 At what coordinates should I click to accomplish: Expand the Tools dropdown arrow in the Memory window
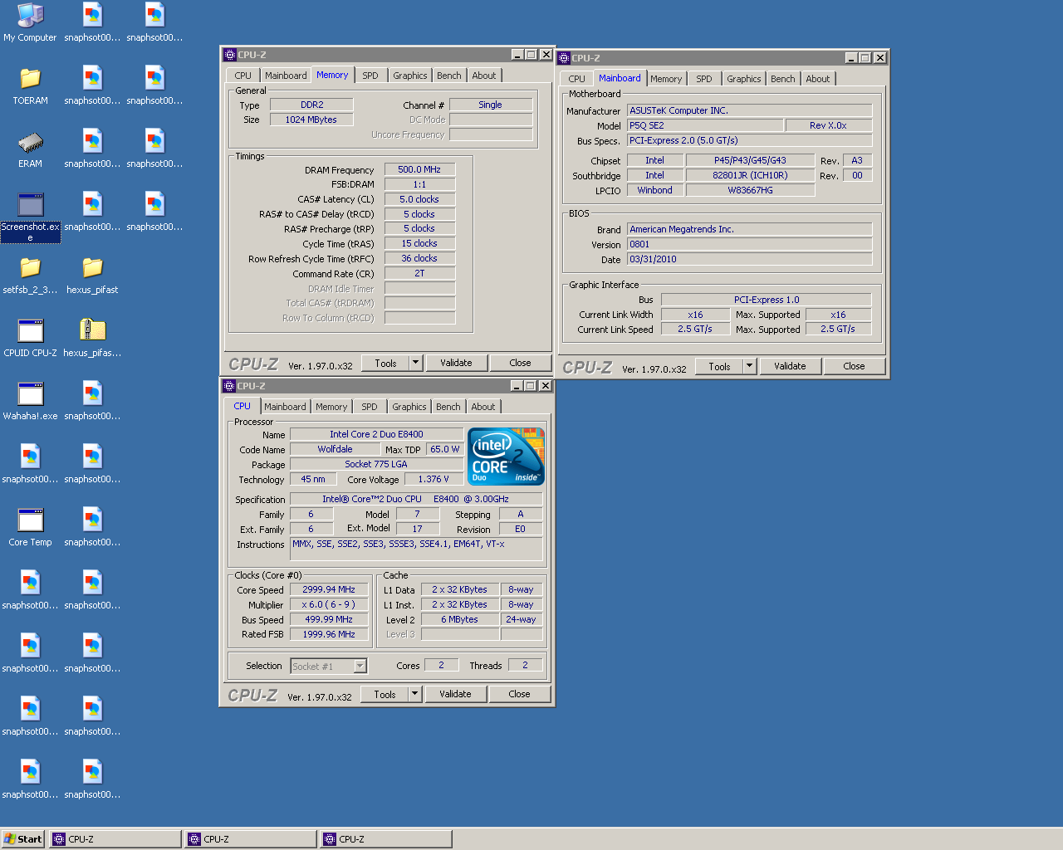[417, 363]
